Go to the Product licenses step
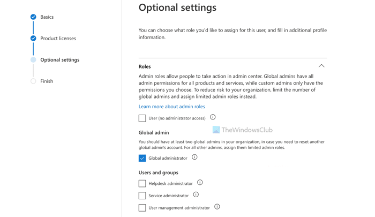This screenshot has height=217, width=375. coord(58,39)
